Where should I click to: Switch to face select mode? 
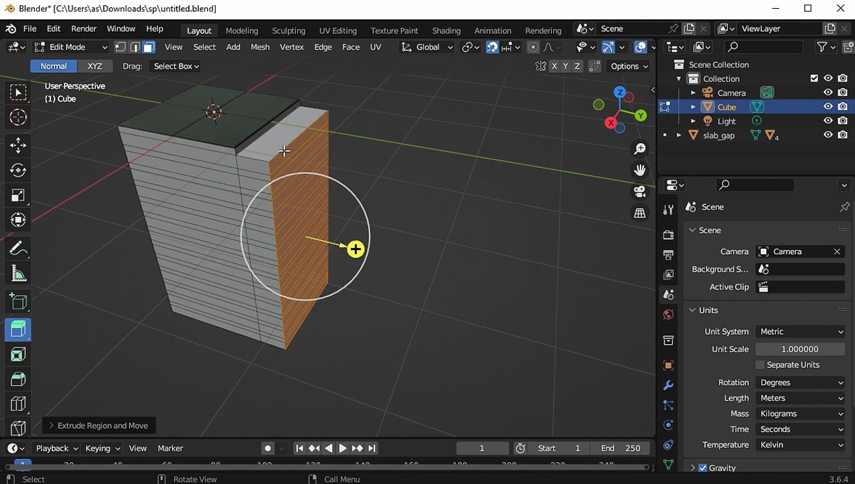(x=149, y=47)
